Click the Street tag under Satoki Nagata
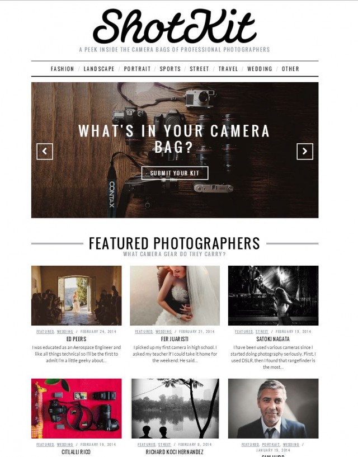 262,331
